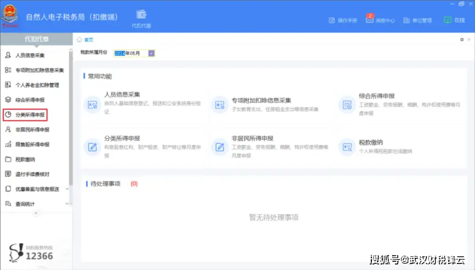Open 专项附加扣除信息采集 shortcut in 常用功能

tap(220, 105)
